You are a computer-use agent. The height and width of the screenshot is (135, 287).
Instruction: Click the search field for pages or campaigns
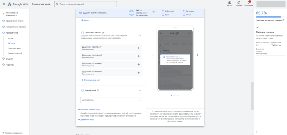[85, 4]
